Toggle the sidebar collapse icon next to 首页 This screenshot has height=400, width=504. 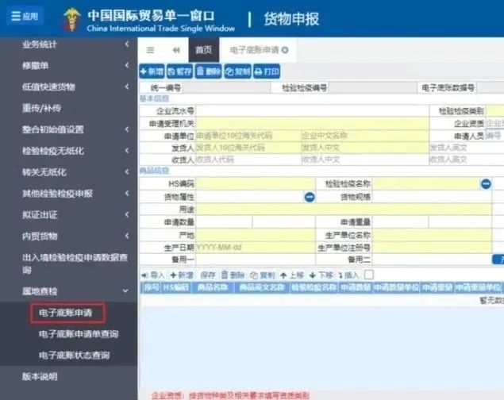click(x=150, y=50)
